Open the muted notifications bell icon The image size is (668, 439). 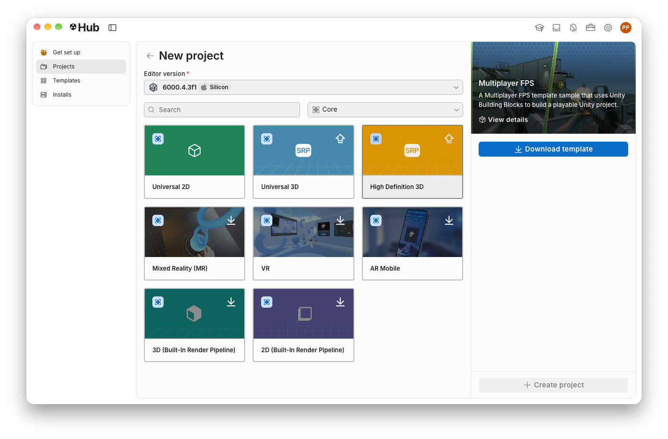pos(573,28)
